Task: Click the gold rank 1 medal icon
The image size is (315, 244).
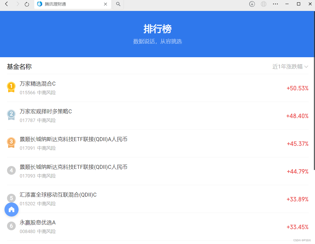Action: tap(11, 87)
